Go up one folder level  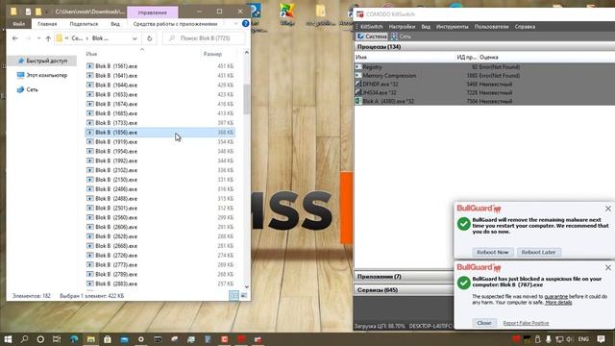48,38
